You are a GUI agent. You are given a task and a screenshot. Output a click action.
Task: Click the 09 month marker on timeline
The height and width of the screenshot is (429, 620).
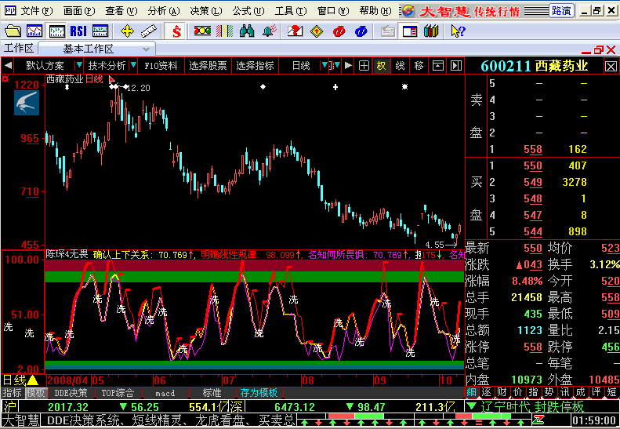point(380,380)
